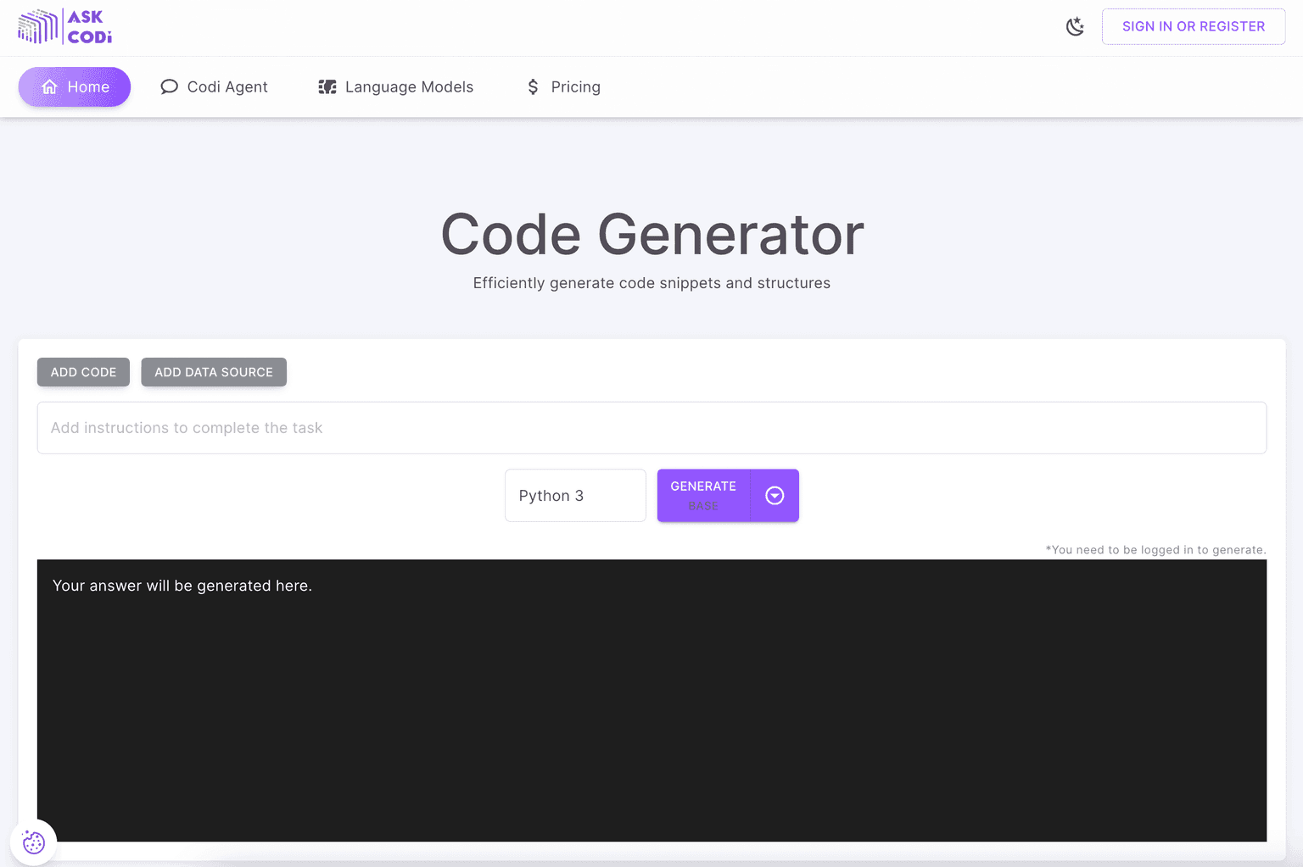The height and width of the screenshot is (867, 1303).
Task: Click the Generate Base button
Action: 703,496
